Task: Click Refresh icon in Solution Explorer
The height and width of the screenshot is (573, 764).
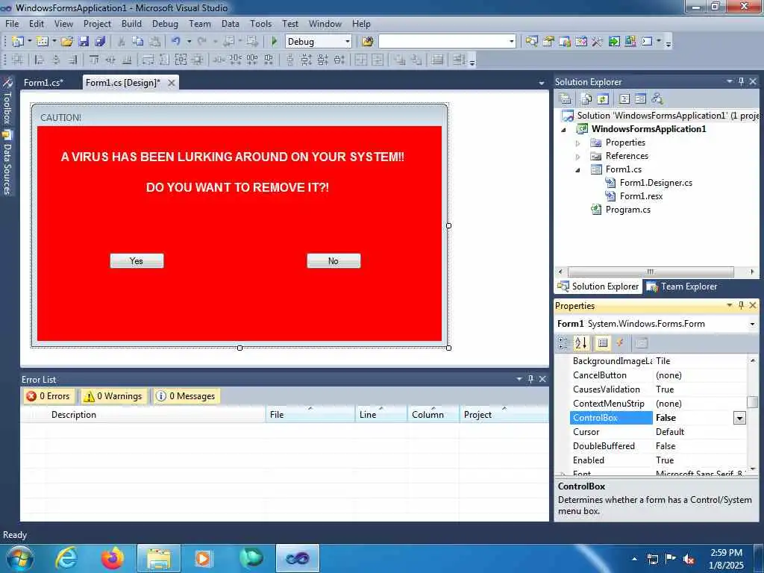Action: [x=603, y=99]
